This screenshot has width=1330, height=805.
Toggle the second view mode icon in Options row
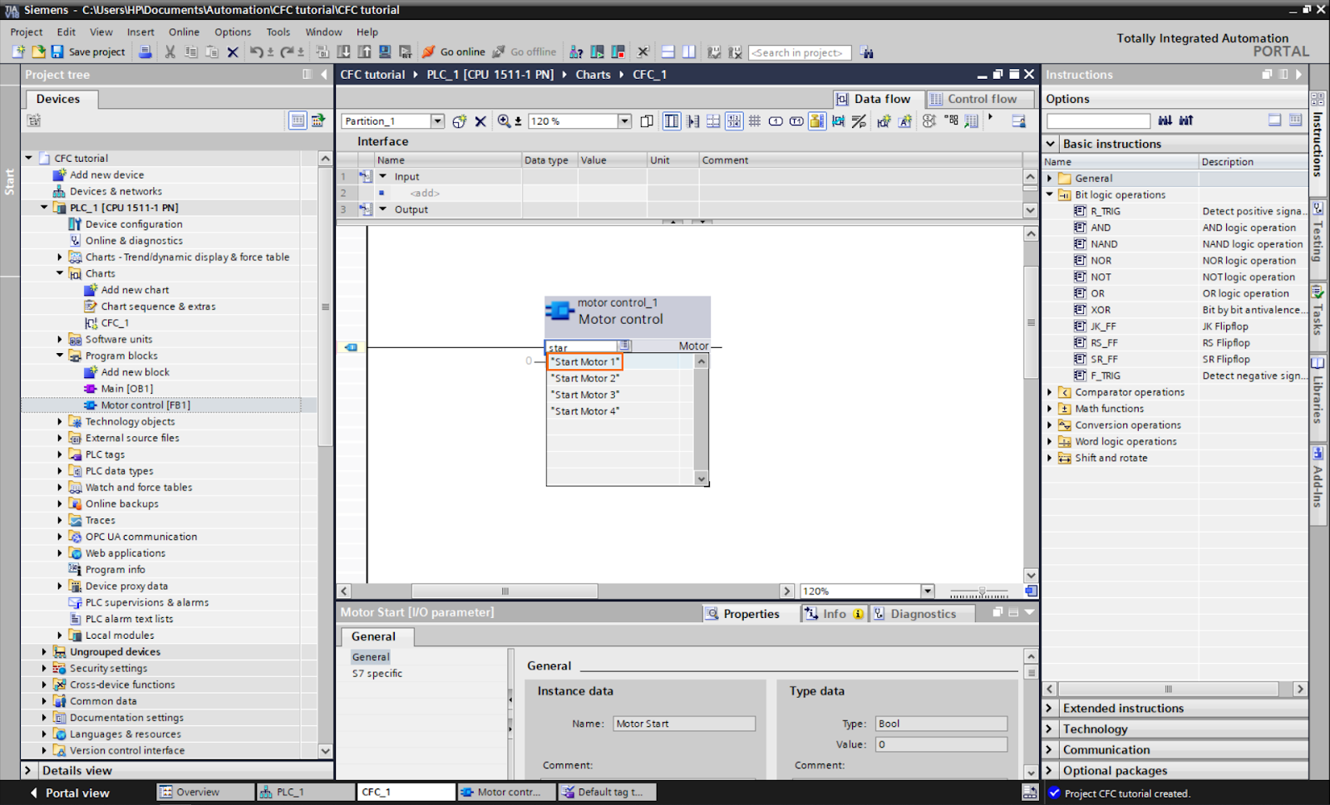click(x=1296, y=120)
